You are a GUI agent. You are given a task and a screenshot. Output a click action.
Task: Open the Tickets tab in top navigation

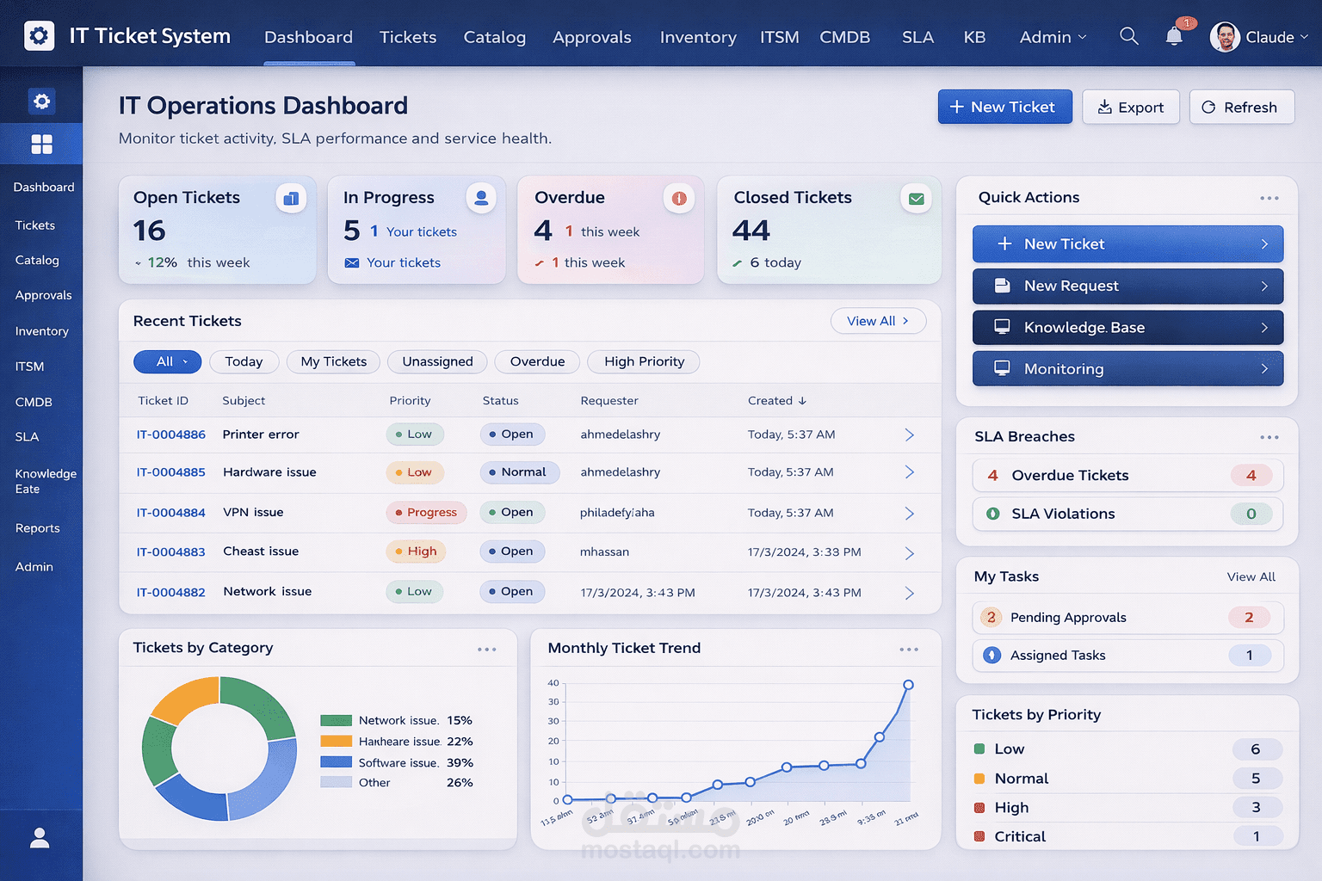tap(408, 37)
